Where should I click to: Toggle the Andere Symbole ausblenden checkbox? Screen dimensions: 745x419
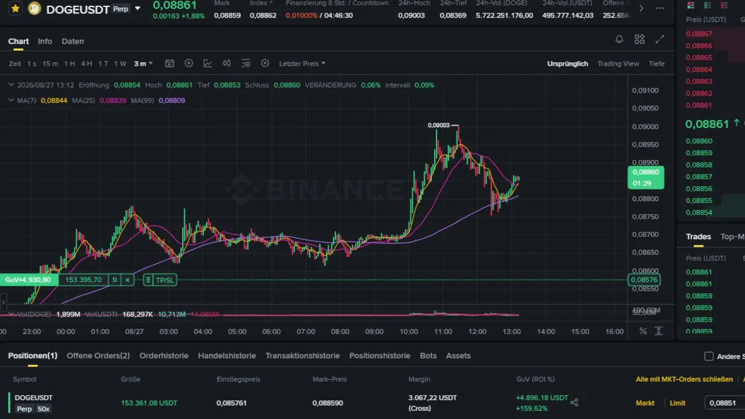pyautogui.click(x=709, y=356)
